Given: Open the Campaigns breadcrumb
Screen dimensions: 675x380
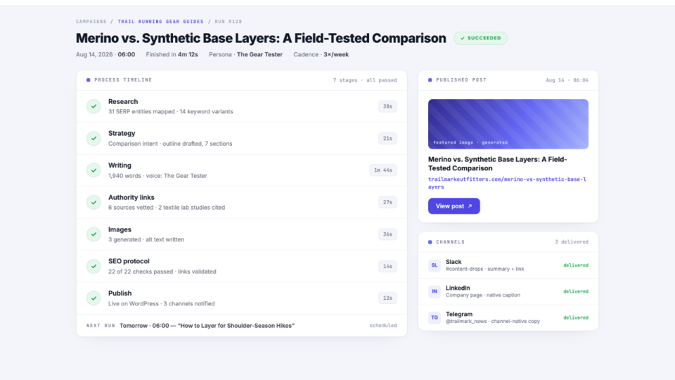Looking at the screenshot, I should pos(91,22).
